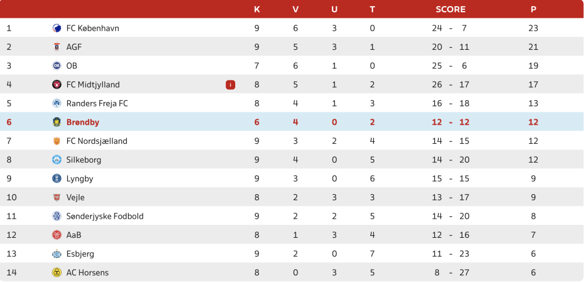Click the Brøndby club crest
The width and height of the screenshot is (585, 282).
(57, 122)
